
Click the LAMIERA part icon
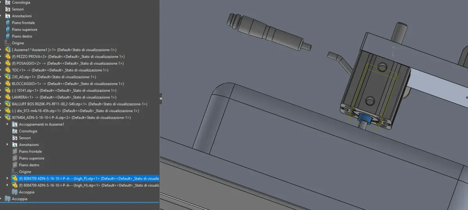[7, 97]
